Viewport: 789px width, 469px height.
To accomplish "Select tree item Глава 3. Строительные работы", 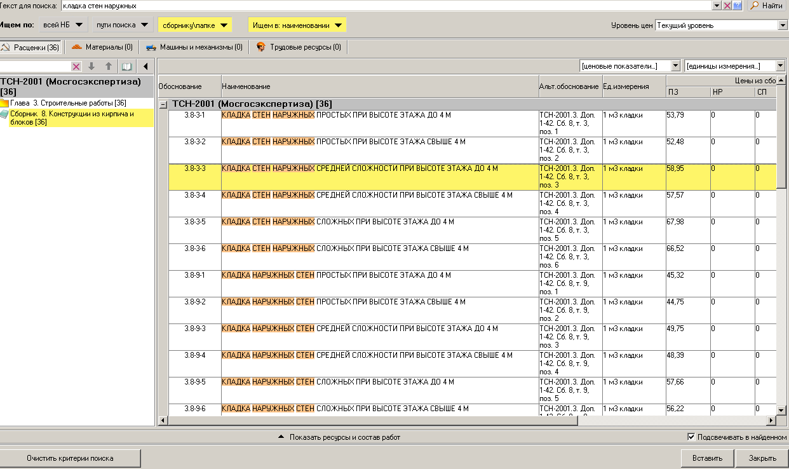I will [x=68, y=103].
